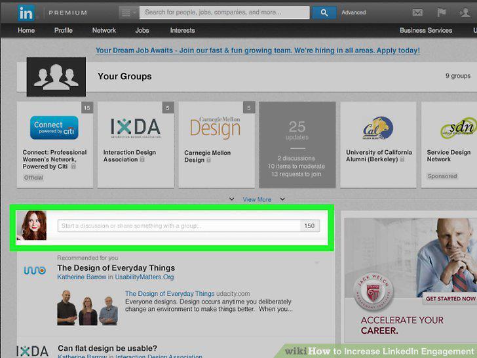Click the blue magnifier search button
This screenshot has height=358, width=477.
point(324,13)
